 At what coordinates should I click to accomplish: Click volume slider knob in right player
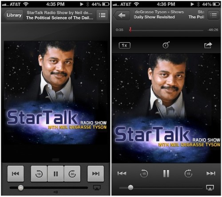[131, 188]
